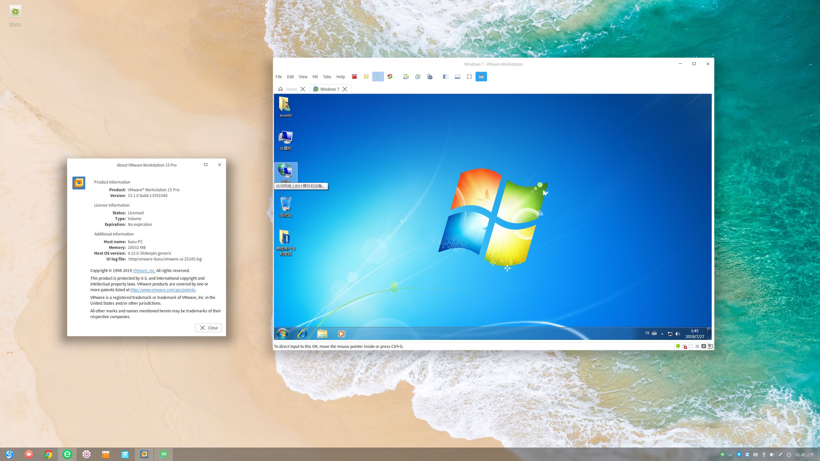Open the VMware, Inc. link in About dialog
820x461 pixels.
click(144, 271)
